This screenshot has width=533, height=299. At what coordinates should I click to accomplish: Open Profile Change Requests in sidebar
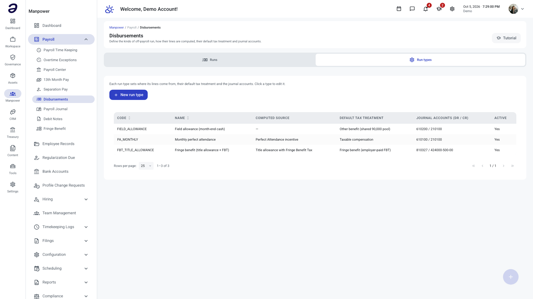click(x=61, y=185)
